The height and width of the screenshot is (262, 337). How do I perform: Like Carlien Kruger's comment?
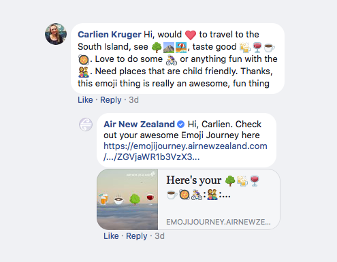coord(85,100)
